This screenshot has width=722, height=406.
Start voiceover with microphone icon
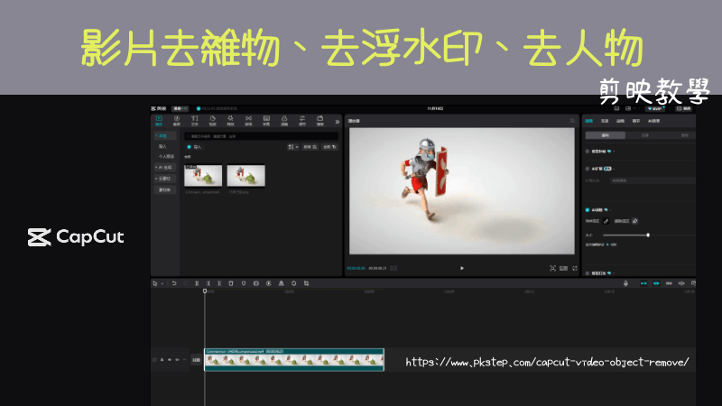pos(625,283)
